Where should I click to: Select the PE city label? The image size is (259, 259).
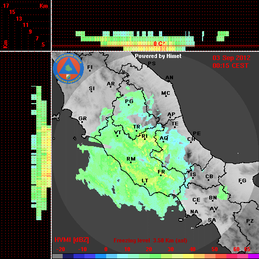pyautogui.click(x=197, y=134)
